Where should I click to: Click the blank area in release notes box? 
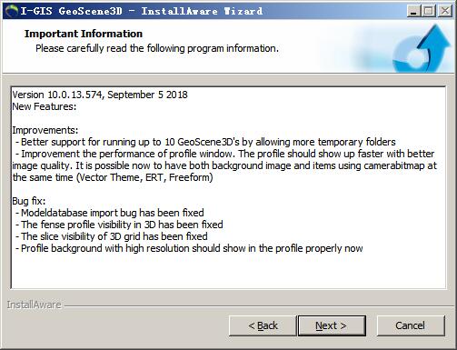(228, 271)
